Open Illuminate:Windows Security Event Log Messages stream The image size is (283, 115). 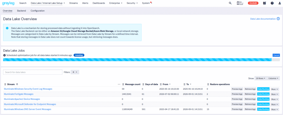(x=28, y=89)
